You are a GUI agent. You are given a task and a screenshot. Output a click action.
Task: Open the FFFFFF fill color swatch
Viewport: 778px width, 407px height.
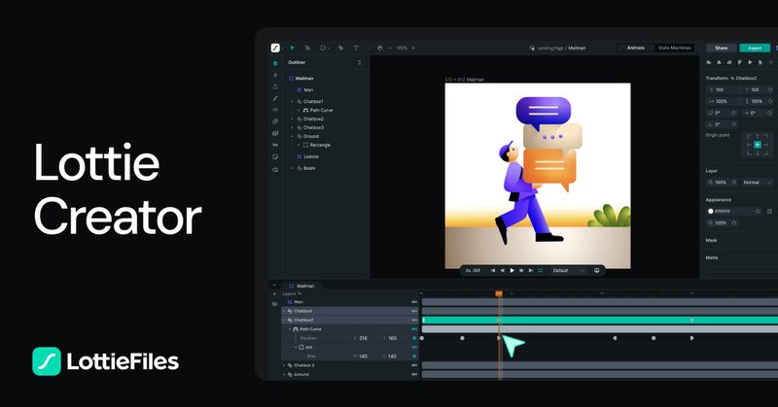point(711,211)
